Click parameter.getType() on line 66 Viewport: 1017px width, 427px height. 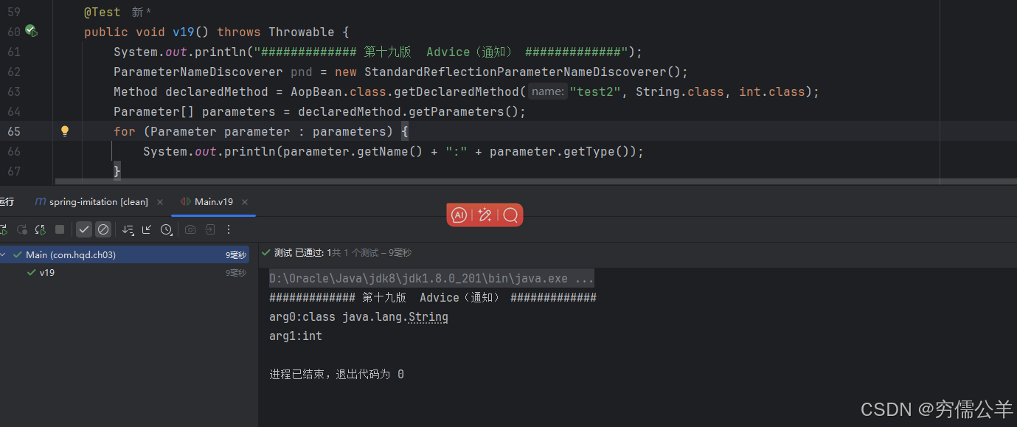[559, 151]
